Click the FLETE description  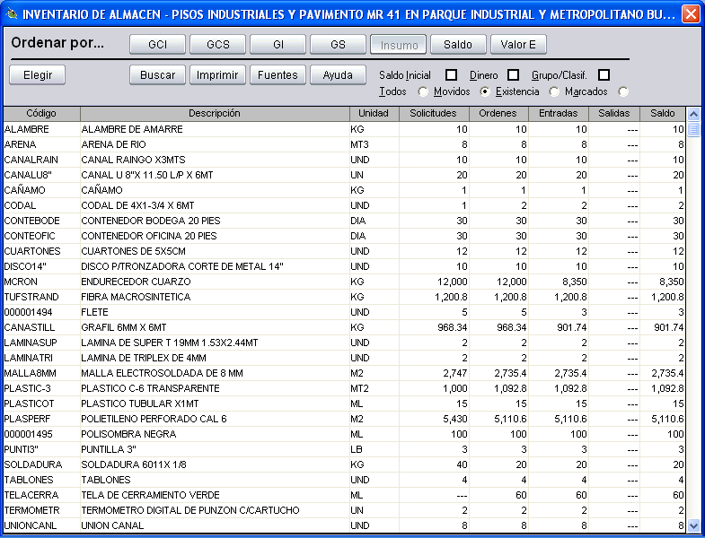(95, 313)
